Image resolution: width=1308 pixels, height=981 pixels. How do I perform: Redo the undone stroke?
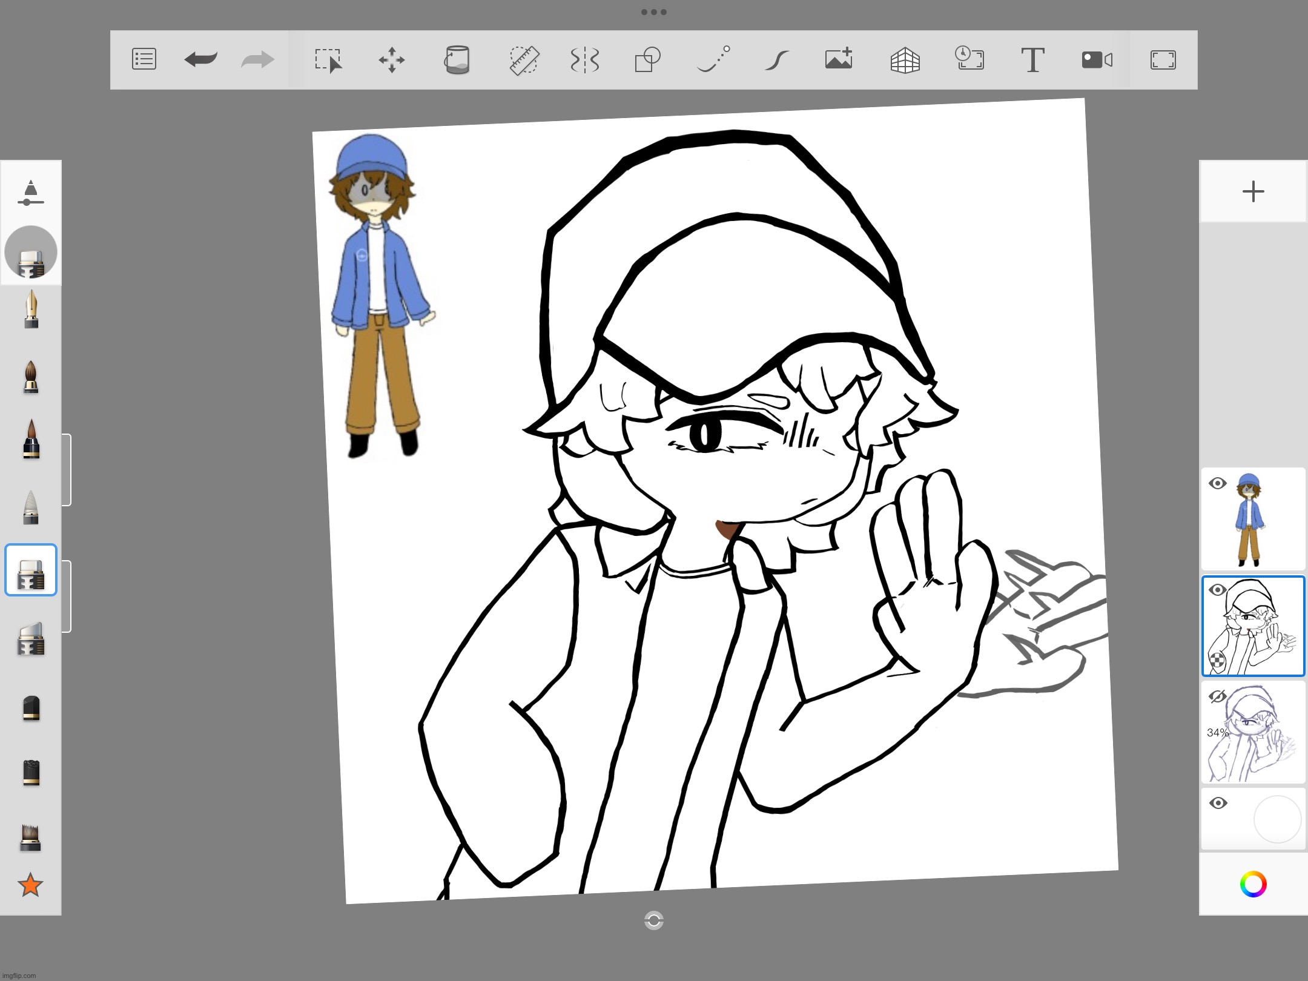click(258, 59)
